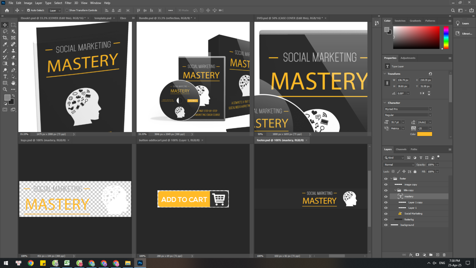Select the Crop tool

tap(5, 38)
